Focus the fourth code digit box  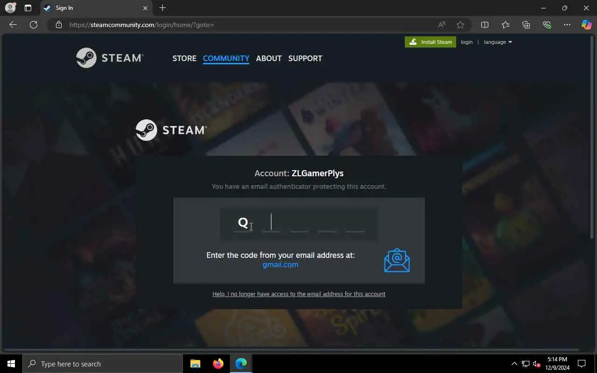pyautogui.click(x=327, y=223)
